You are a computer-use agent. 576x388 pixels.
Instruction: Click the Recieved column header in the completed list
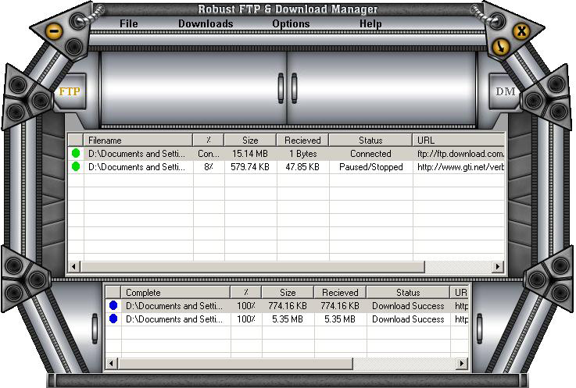[x=340, y=293]
